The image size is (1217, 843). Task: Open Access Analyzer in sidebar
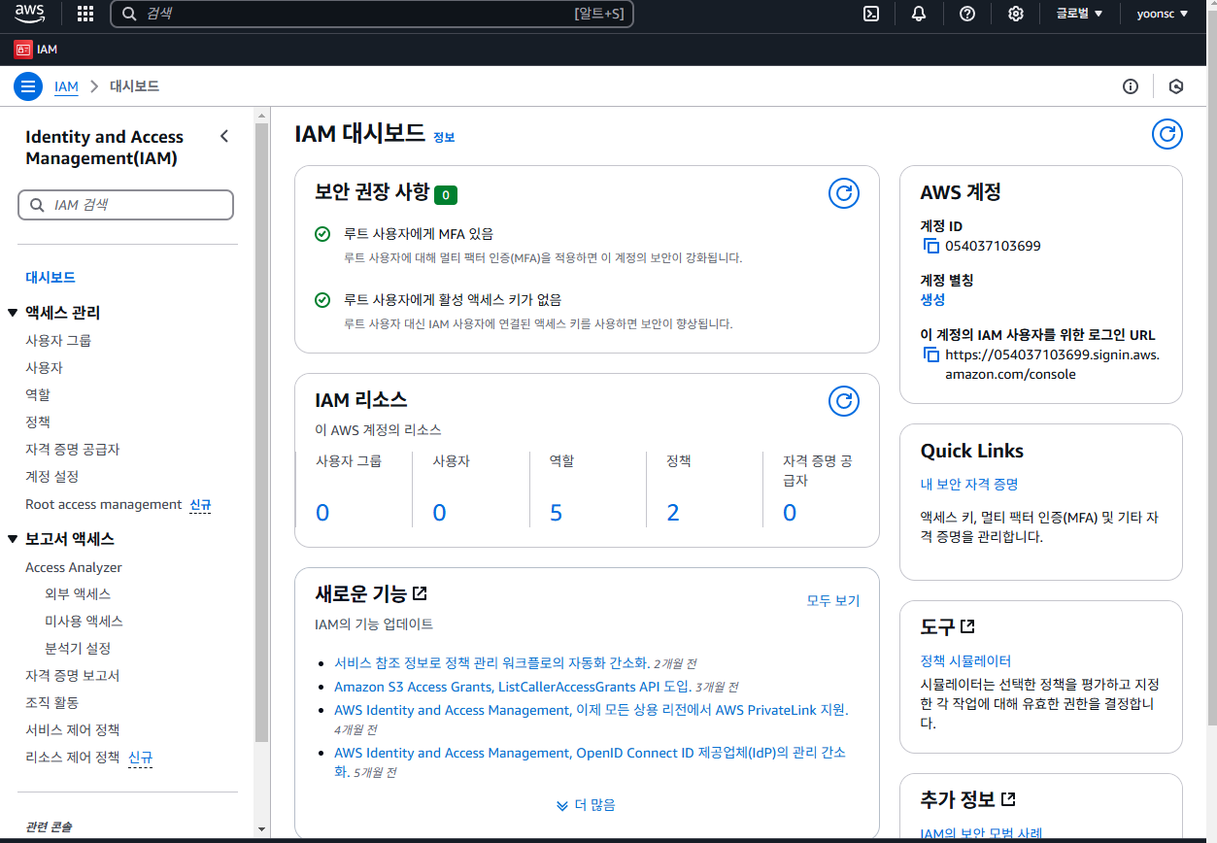74,567
